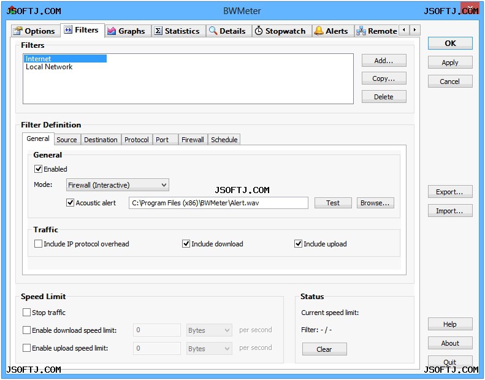Click the Options tab icon
Image resolution: width=485 pixels, height=380 pixels.
tap(18, 31)
